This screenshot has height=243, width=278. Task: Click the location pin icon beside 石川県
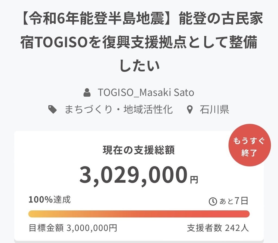[x=190, y=110]
